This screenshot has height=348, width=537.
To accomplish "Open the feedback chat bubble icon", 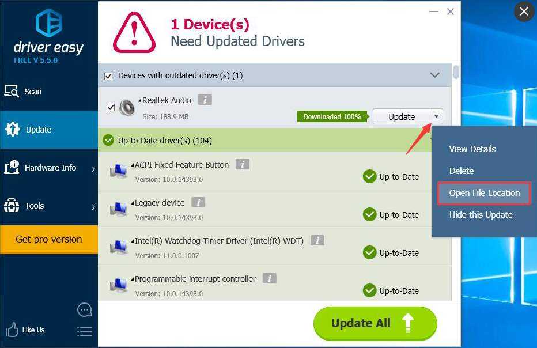I will click(x=85, y=309).
